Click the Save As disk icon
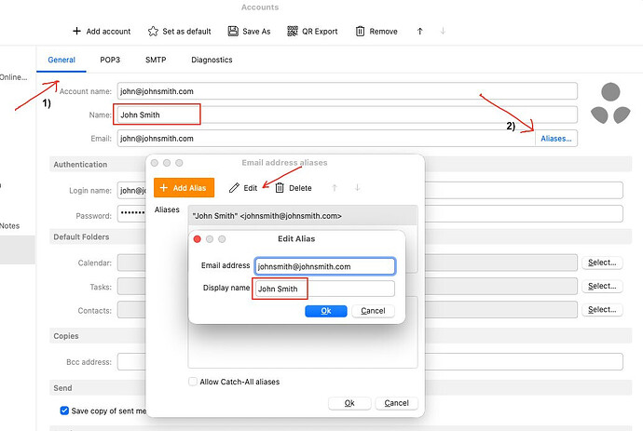The width and height of the screenshot is (643, 431). coord(233,32)
